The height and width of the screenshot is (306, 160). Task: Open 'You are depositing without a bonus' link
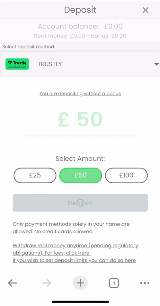(80, 94)
